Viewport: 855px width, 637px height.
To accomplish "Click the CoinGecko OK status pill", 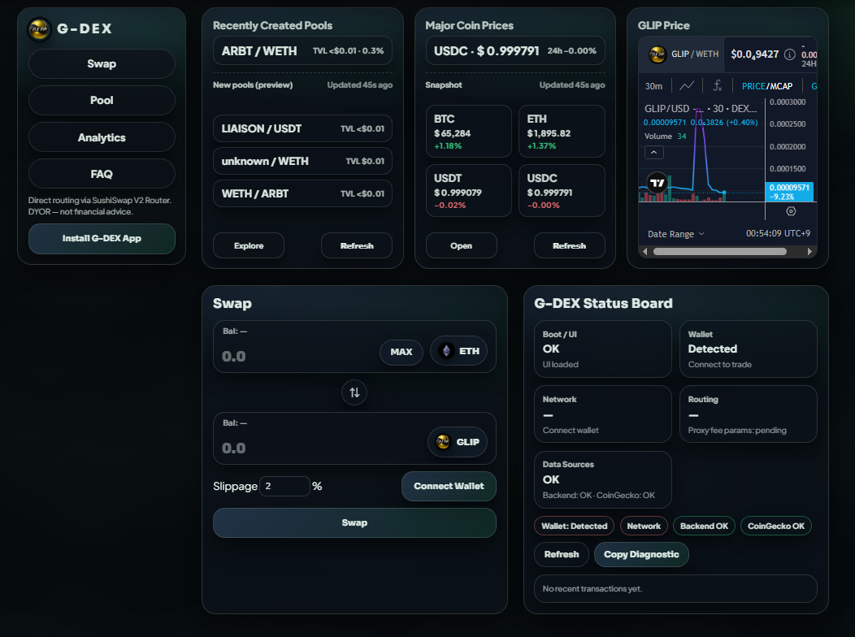I will pyautogui.click(x=776, y=526).
